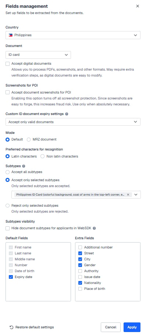Choose Non latin characters option
This screenshot has width=146, height=335.
pos(43,156)
